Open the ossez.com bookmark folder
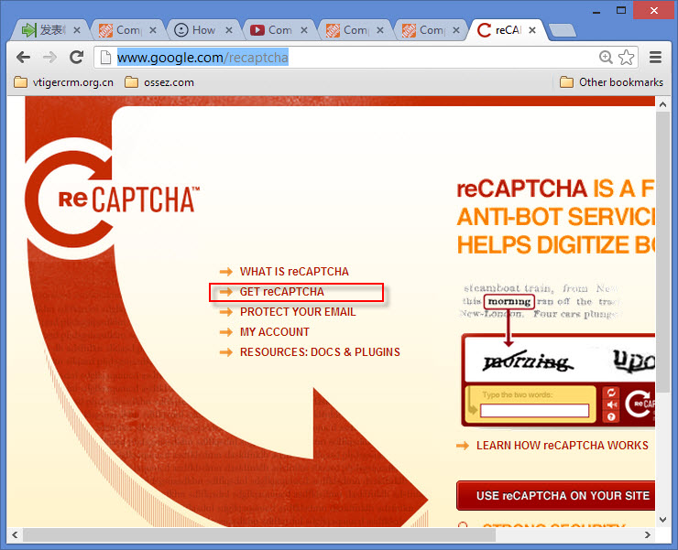 pyautogui.click(x=159, y=82)
